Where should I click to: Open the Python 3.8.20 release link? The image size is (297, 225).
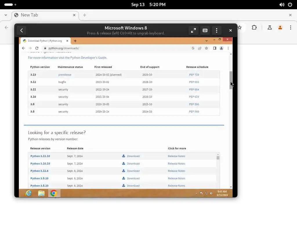pyautogui.click(x=39, y=186)
